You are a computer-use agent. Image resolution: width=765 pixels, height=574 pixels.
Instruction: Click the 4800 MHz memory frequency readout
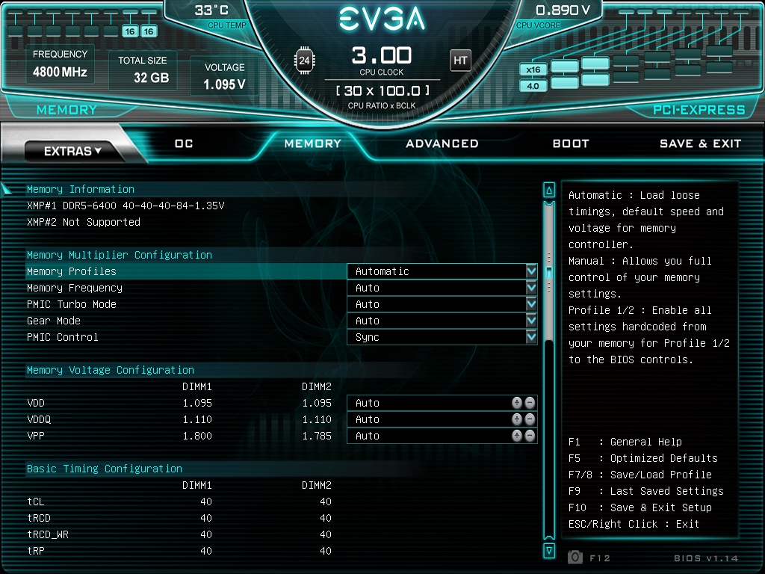tap(60, 72)
